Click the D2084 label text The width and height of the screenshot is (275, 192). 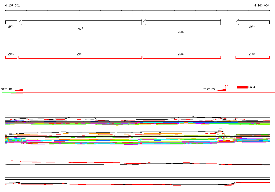click(x=251, y=87)
